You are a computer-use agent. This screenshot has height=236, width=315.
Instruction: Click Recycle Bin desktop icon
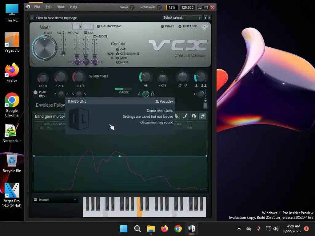pos(12,163)
